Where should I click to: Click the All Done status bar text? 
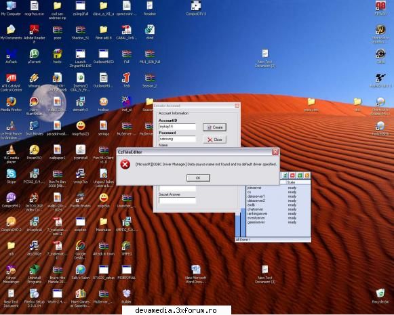[x=243, y=240]
